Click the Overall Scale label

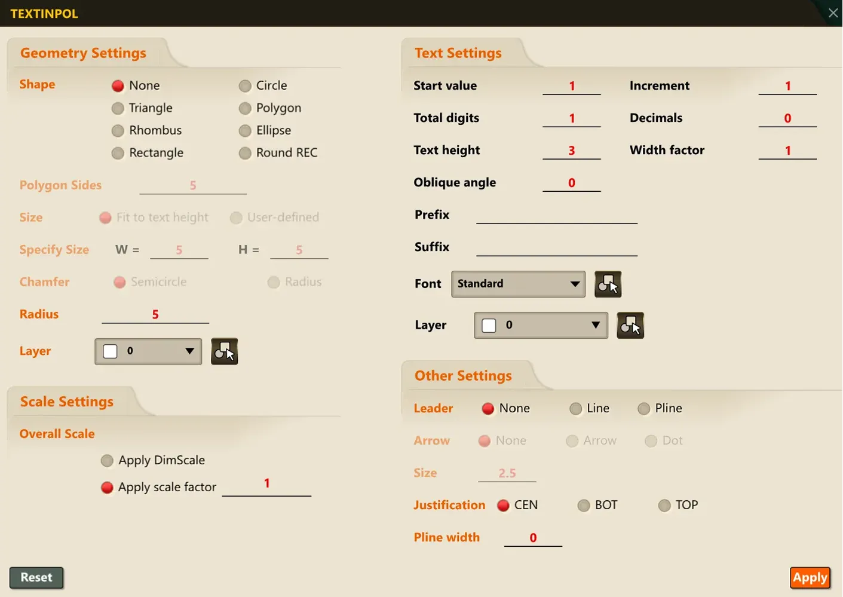tap(57, 434)
